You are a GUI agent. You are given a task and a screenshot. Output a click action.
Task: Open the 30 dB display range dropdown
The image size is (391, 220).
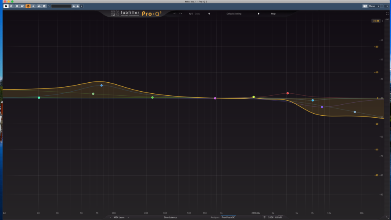point(376,20)
